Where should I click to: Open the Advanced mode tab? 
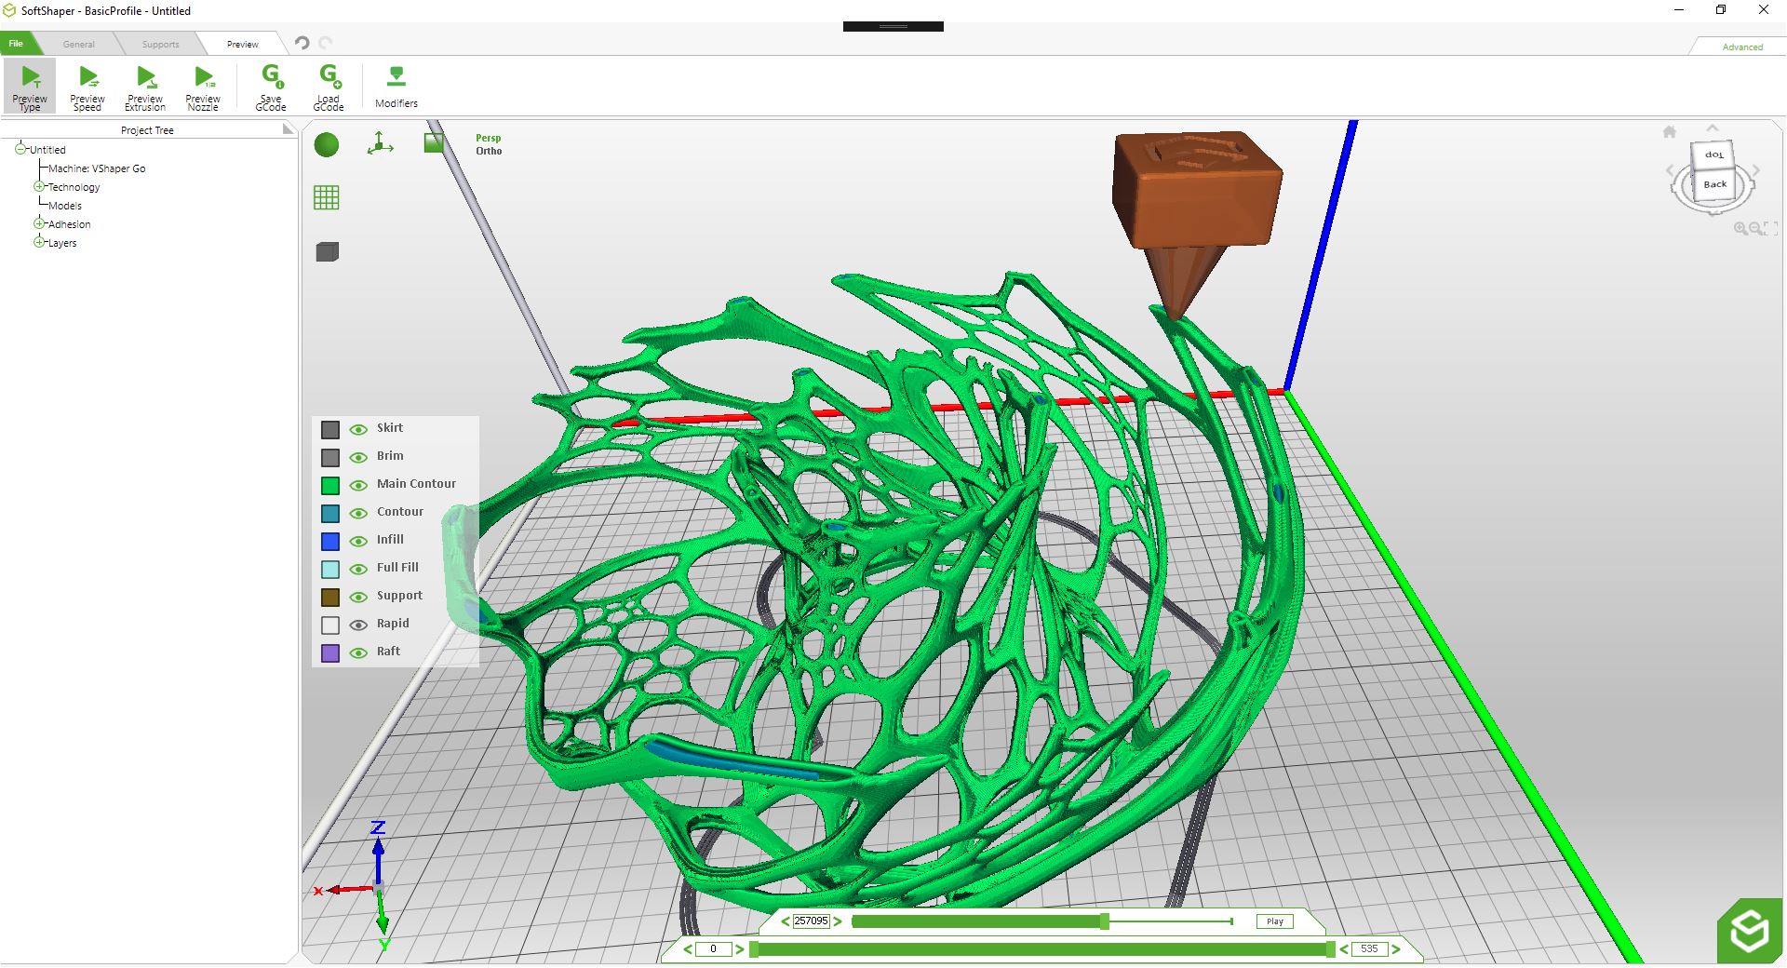pyautogui.click(x=1742, y=47)
